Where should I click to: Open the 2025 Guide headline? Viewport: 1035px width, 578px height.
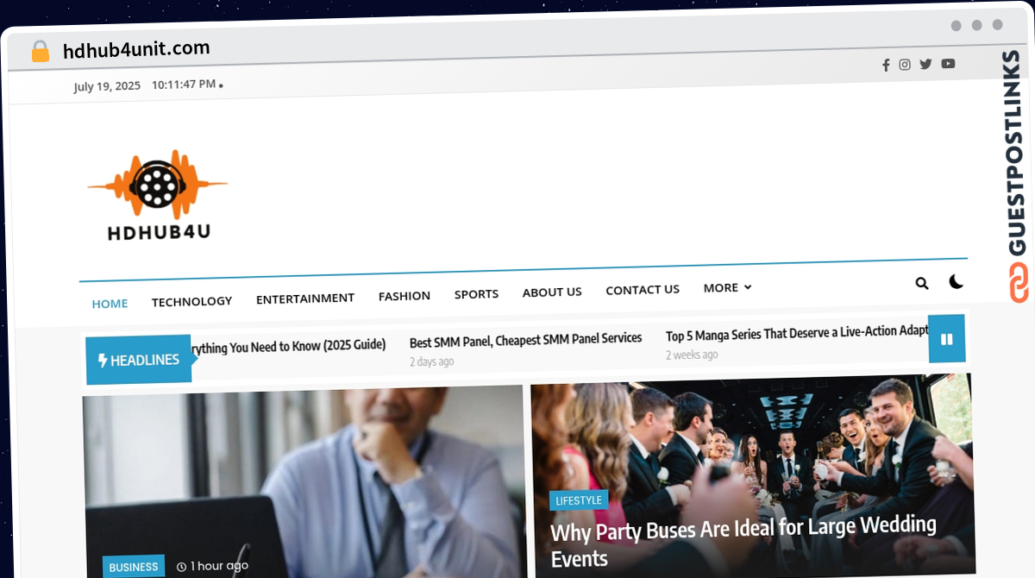287,347
